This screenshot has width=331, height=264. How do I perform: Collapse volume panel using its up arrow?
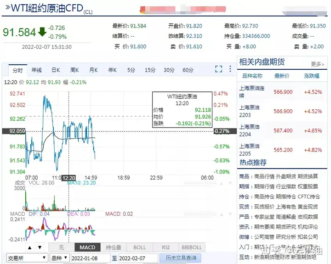[222, 184]
